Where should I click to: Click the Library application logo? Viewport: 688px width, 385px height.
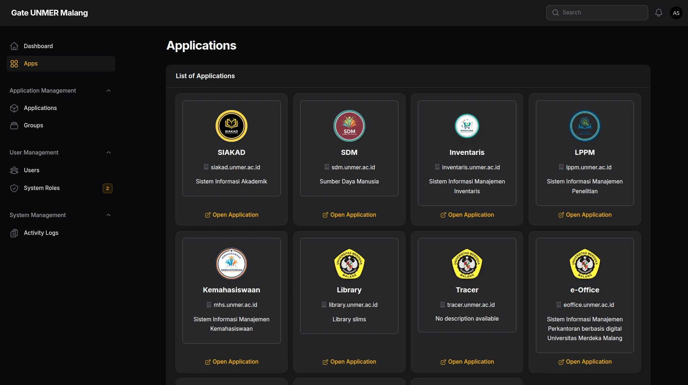[x=349, y=263]
